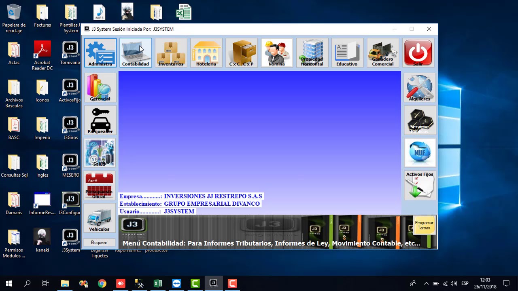Open the Parqueadero module

tap(100, 120)
